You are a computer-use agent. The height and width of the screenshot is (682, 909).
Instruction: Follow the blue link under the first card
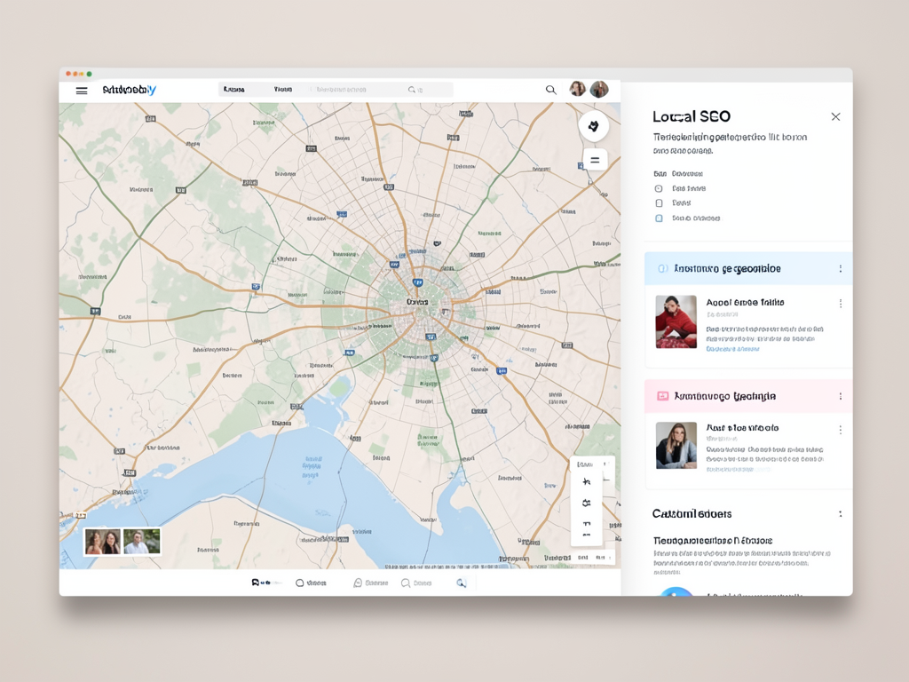pyautogui.click(x=732, y=349)
